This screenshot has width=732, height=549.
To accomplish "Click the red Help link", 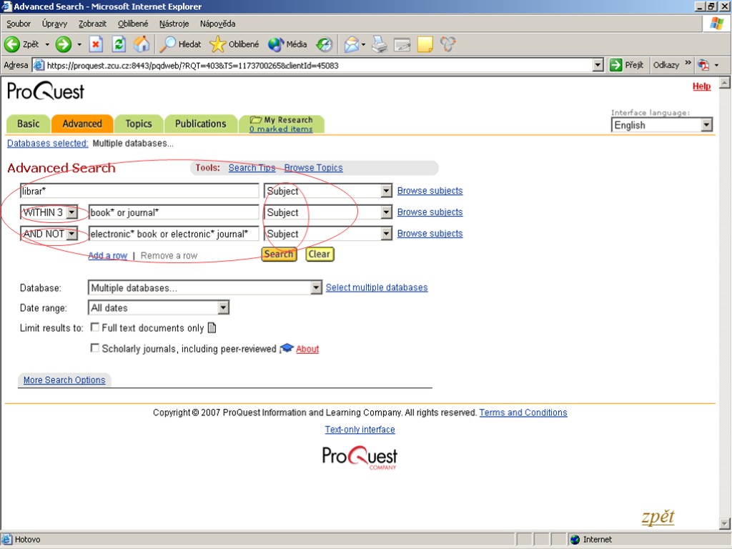I will [701, 86].
